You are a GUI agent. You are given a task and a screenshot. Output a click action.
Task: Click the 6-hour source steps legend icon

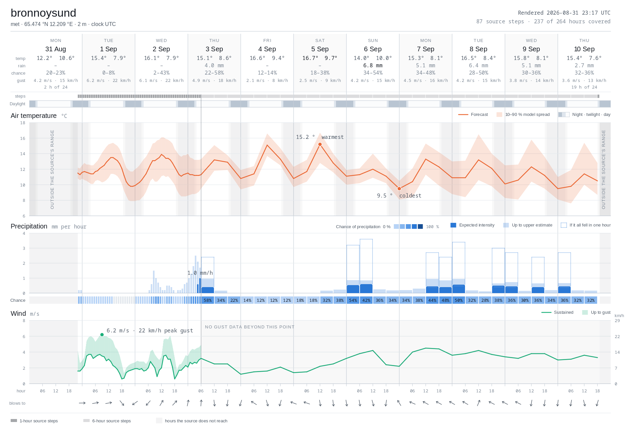point(86,421)
